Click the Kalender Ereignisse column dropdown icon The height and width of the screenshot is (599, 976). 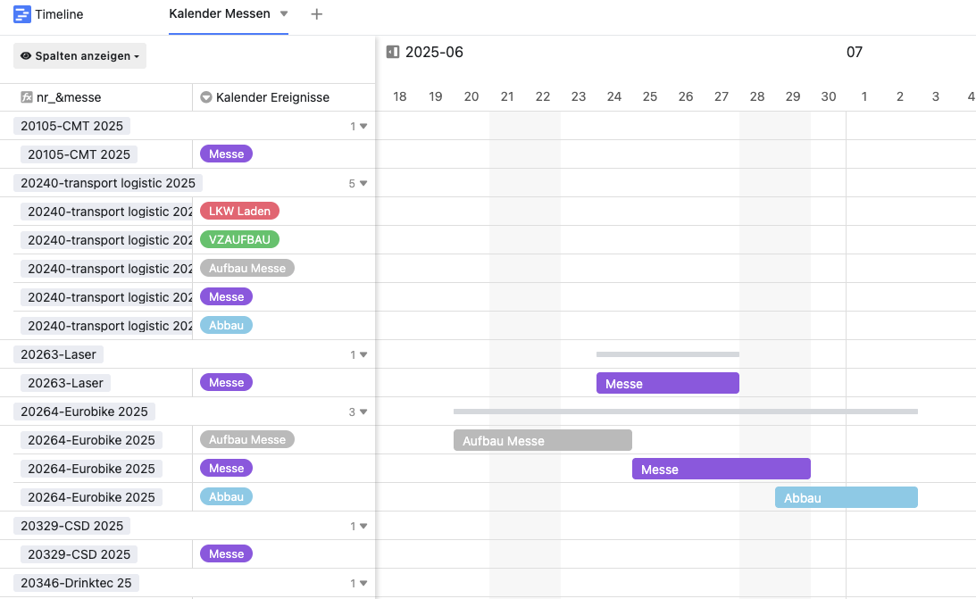206,97
